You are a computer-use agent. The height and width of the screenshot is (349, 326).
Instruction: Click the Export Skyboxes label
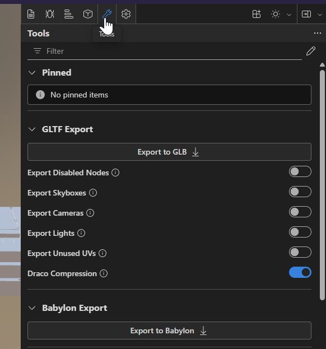click(x=57, y=193)
